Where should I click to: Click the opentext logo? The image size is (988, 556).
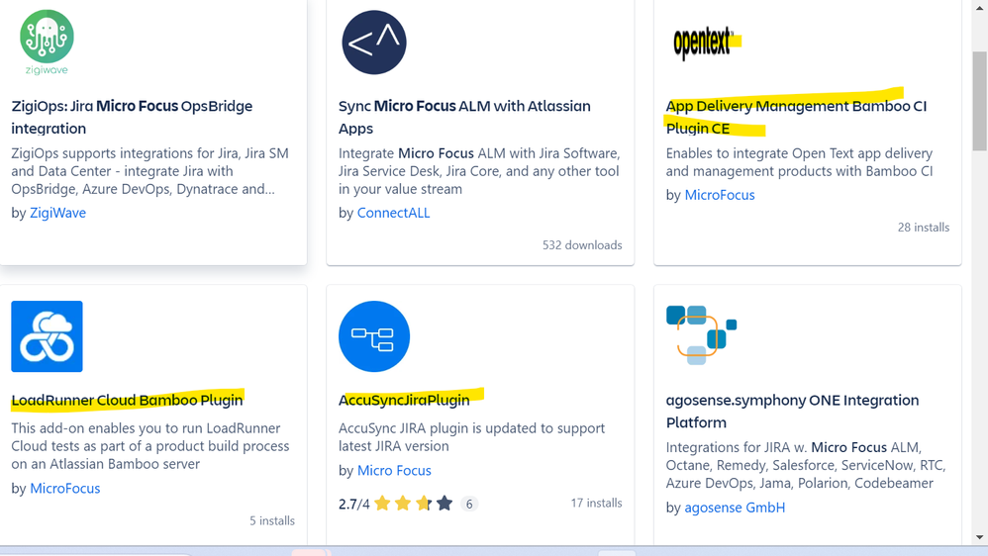pos(703,43)
